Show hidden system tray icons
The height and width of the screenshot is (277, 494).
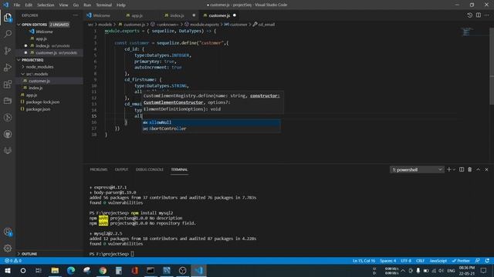click(403, 270)
